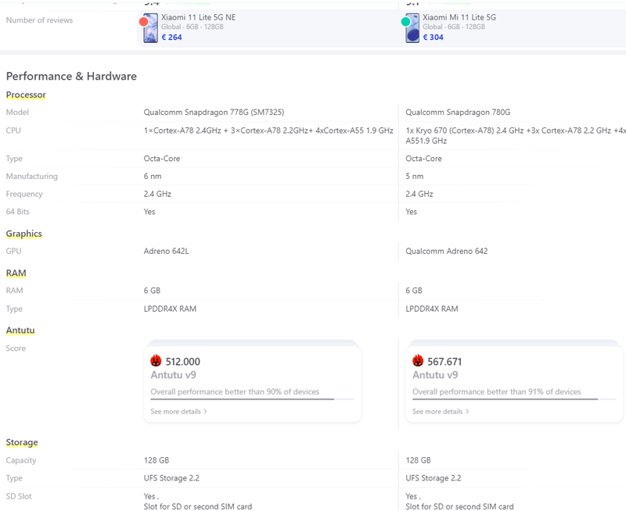This screenshot has width=626, height=511.
Task: Click the € 264 price
Action: pyautogui.click(x=171, y=37)
